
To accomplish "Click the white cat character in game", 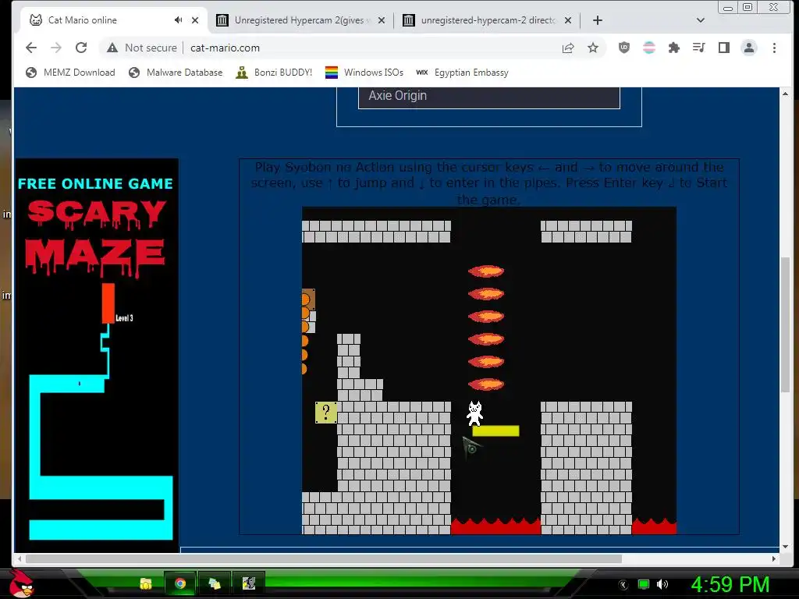I will tap(475, 413).
